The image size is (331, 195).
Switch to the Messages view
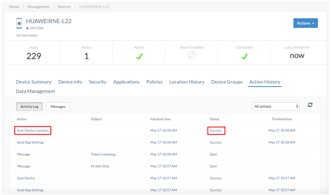coord(58,107)
